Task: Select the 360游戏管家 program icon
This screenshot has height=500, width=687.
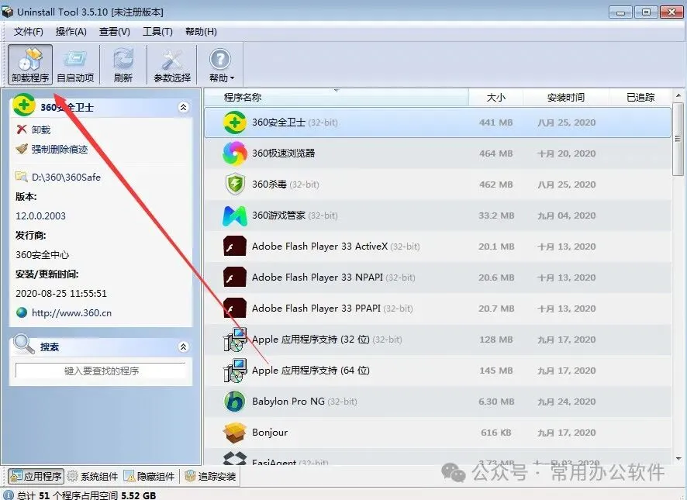Action: point(235,216)
